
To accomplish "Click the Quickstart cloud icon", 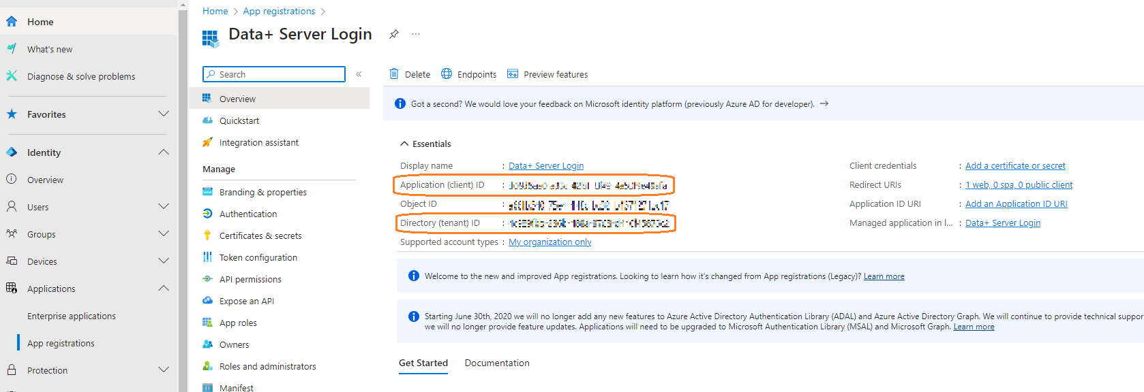I will (x=207, y=120).
